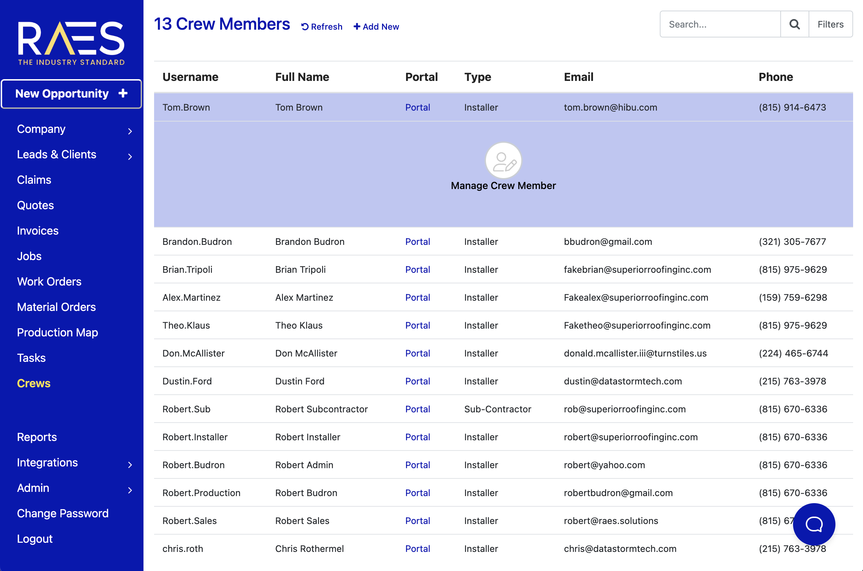Expand the Admin menu chevron

130,490
